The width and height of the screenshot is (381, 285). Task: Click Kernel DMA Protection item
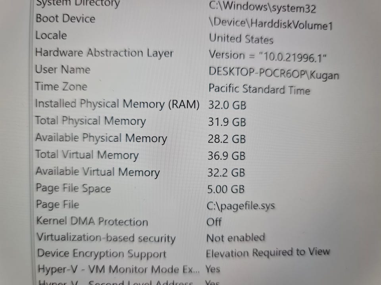pyautogui.click(x=92, y=222)
